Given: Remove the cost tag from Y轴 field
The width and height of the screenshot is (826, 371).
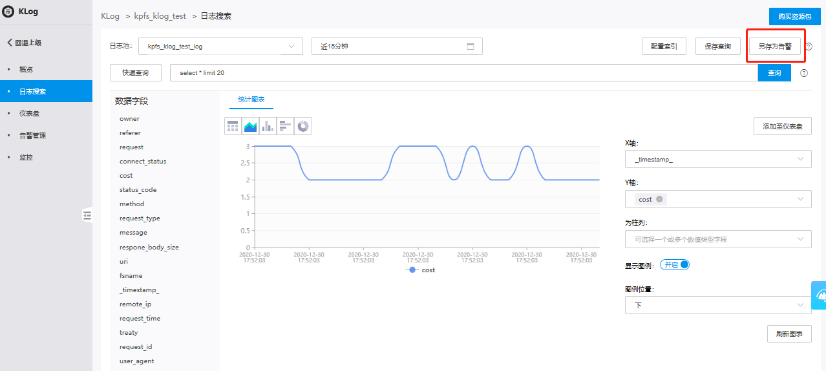Looking at the screenshot, I should pyautogui.click(x=659, y=200).
